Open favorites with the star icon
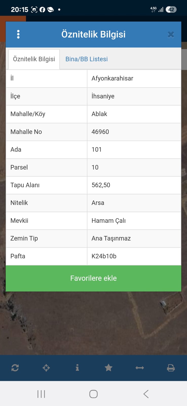The width and height of the screenshot is (187, 406). (108, 368)
